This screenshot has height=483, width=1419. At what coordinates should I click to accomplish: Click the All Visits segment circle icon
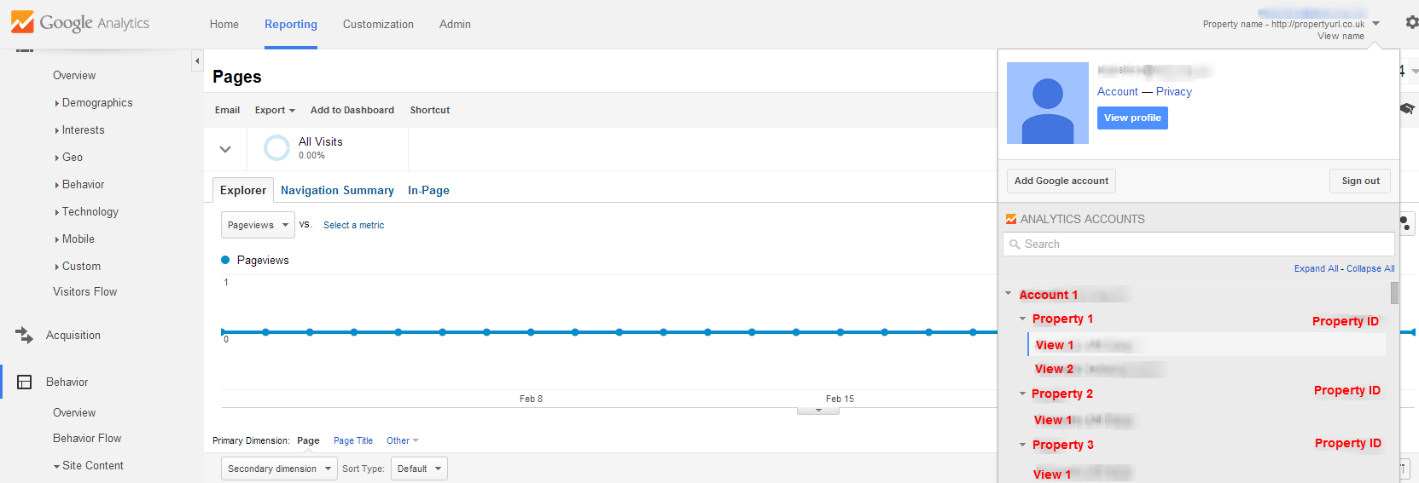[276, 148]
